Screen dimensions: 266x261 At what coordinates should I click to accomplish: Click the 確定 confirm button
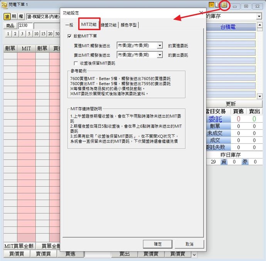(x=157, y=244)
